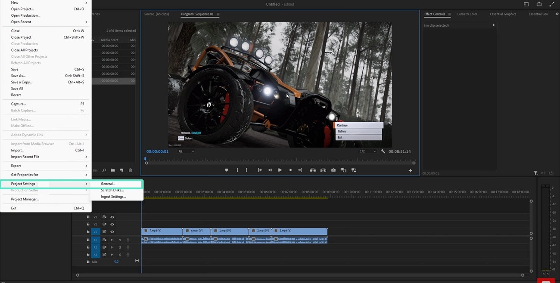560x283 pixels.
Task: Click the Export Frame camera icon
Action: [x=333, y=170]
